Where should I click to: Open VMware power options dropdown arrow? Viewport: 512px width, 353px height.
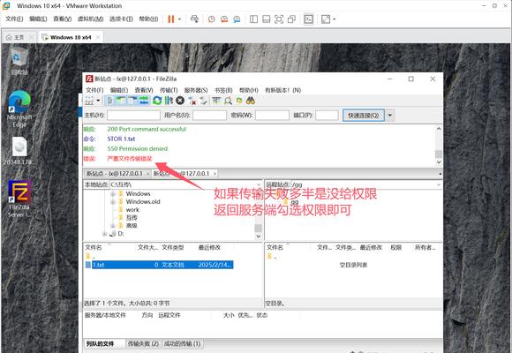[x=179, y=19]
